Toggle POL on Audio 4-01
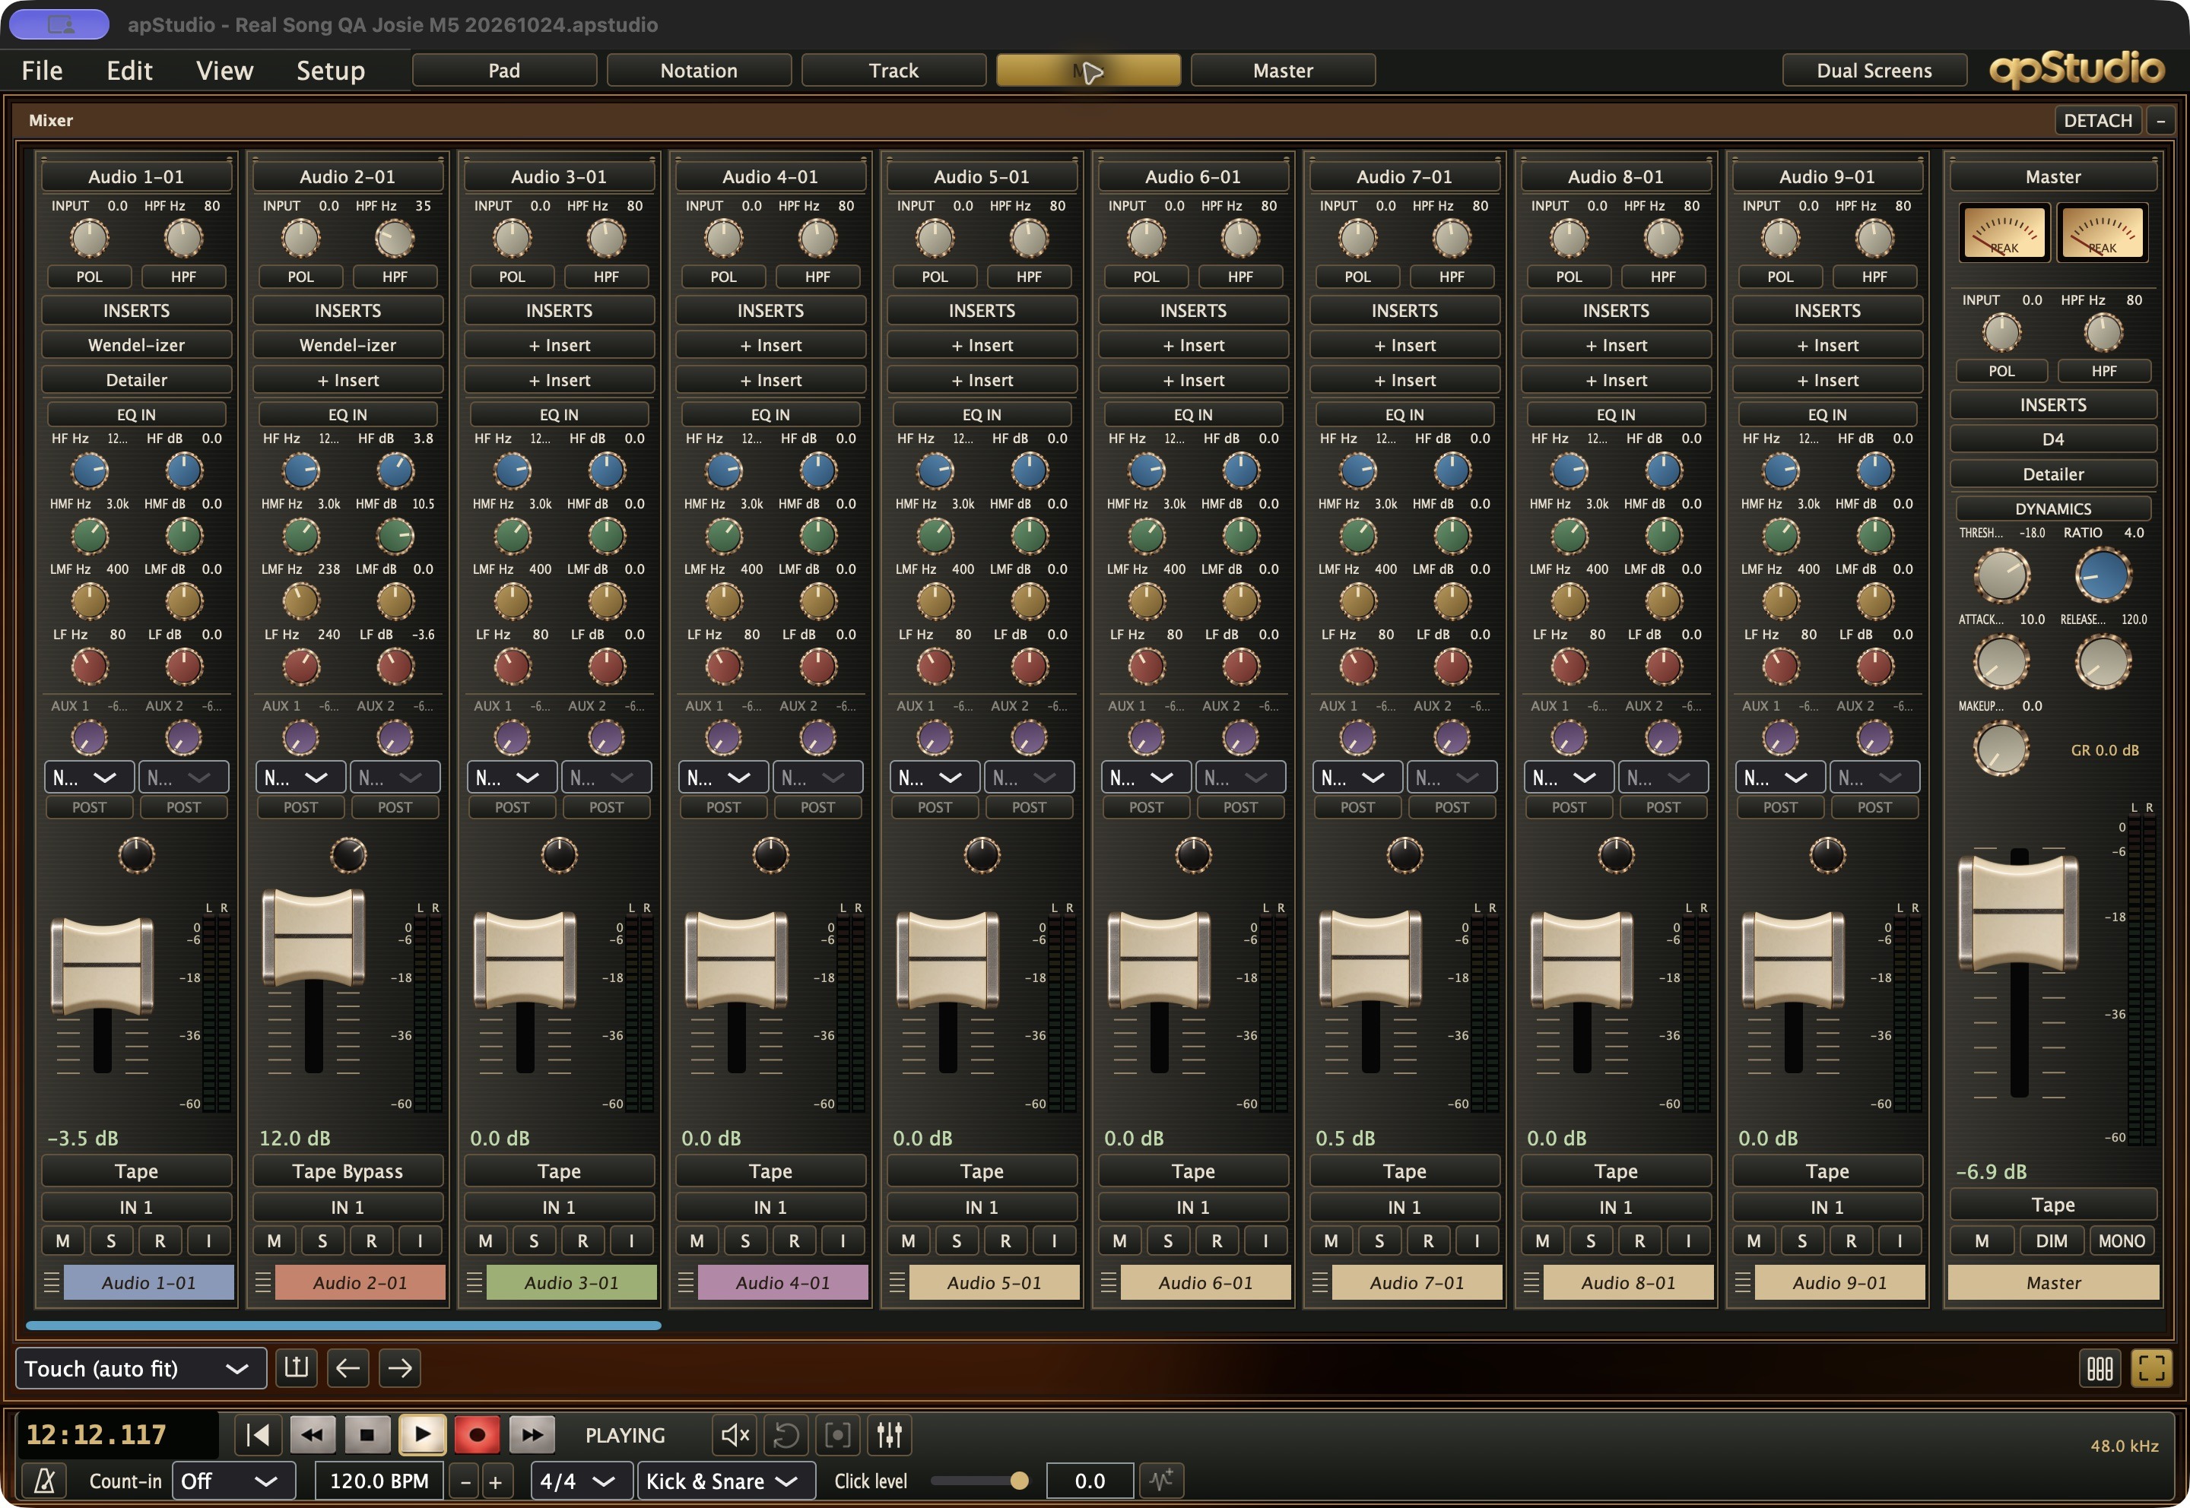The image size is (2190, 1508). click(723, 277)
